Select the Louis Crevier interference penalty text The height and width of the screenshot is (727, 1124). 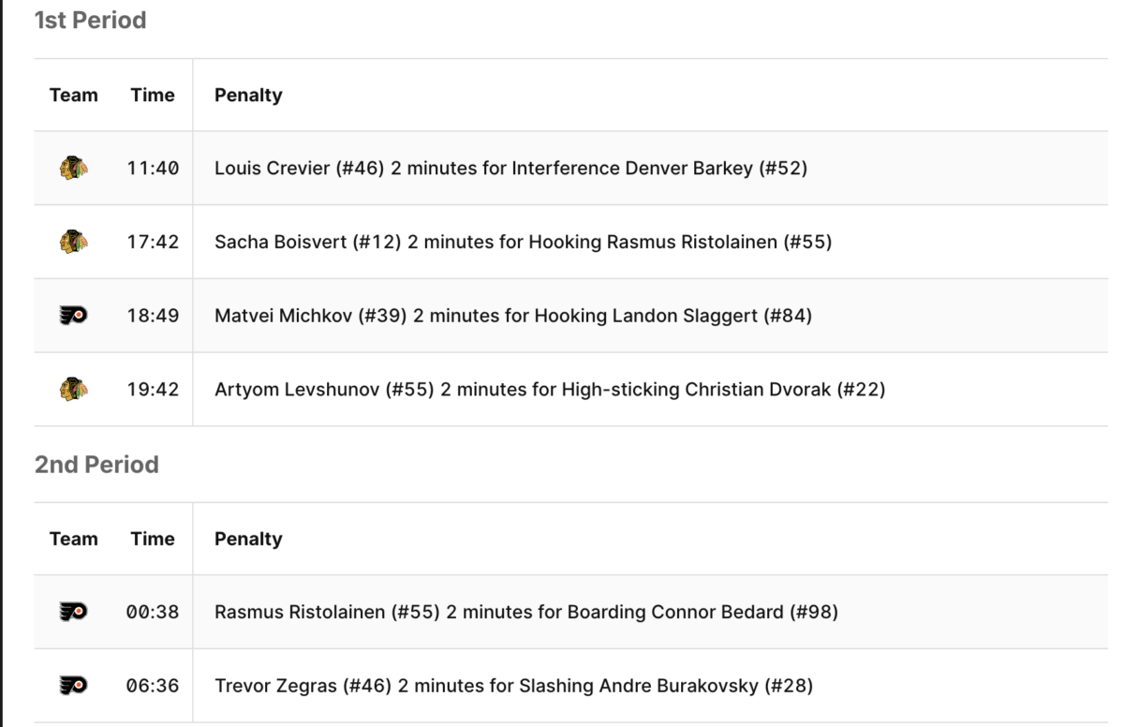pyautogui.click(x=510, y=169)
